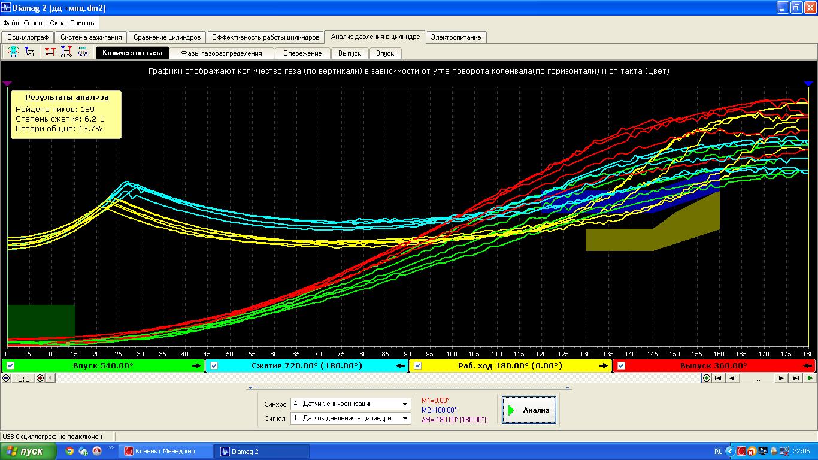Step to next frame arrow

(x=781, y=378)
